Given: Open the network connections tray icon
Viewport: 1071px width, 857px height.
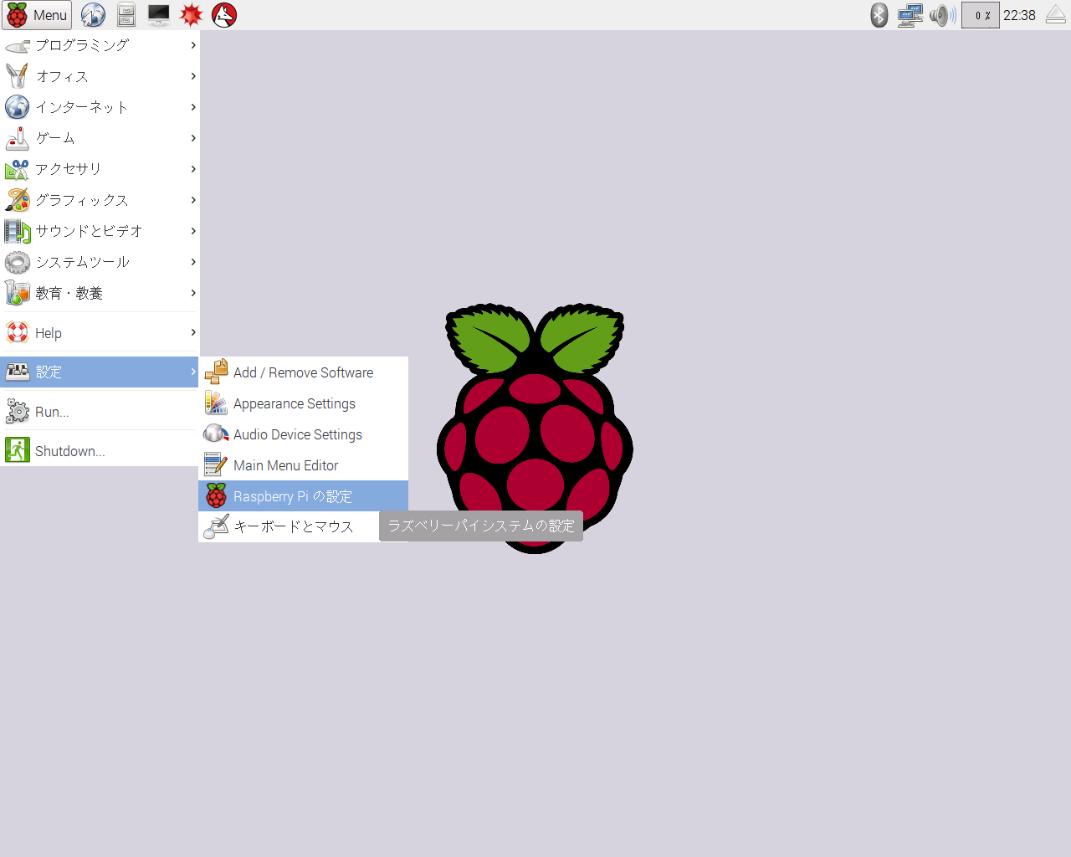Looking at the screenshot, I should click(910, 15).
